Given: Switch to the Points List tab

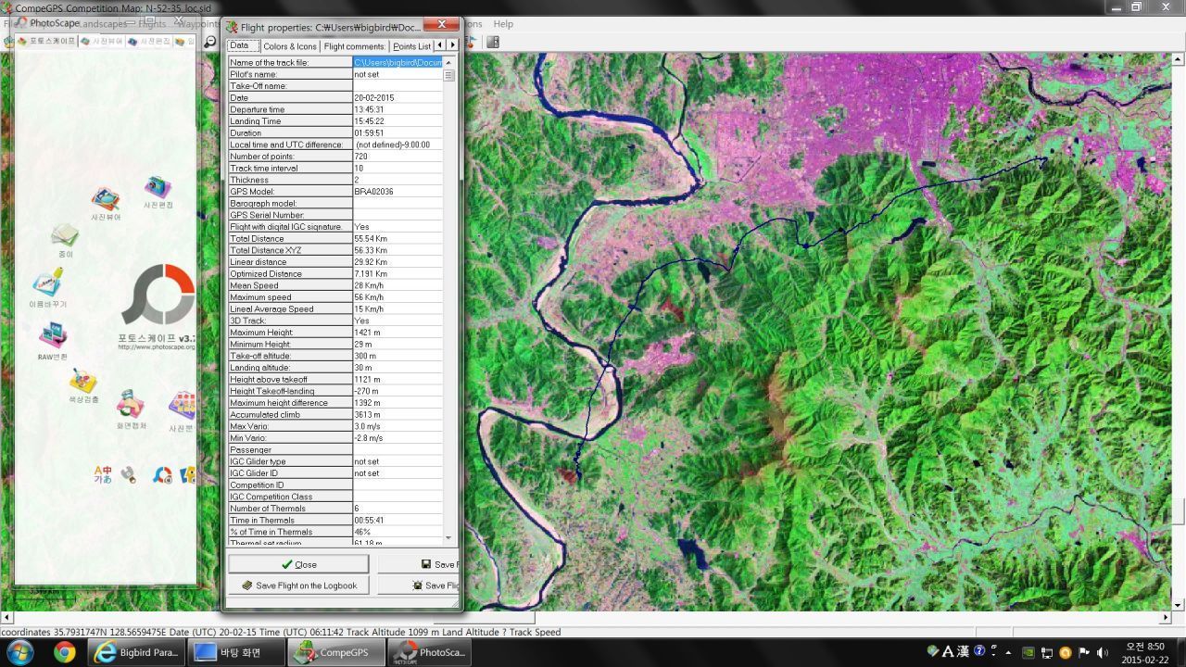Looking at the screenshot, I should (411, 46).
